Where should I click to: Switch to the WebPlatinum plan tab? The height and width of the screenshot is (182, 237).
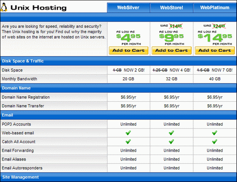click(x=215, y=8)
